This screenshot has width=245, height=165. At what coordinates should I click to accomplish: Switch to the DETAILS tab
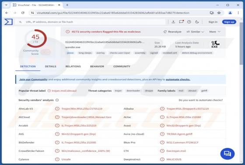tap(50, 66)
